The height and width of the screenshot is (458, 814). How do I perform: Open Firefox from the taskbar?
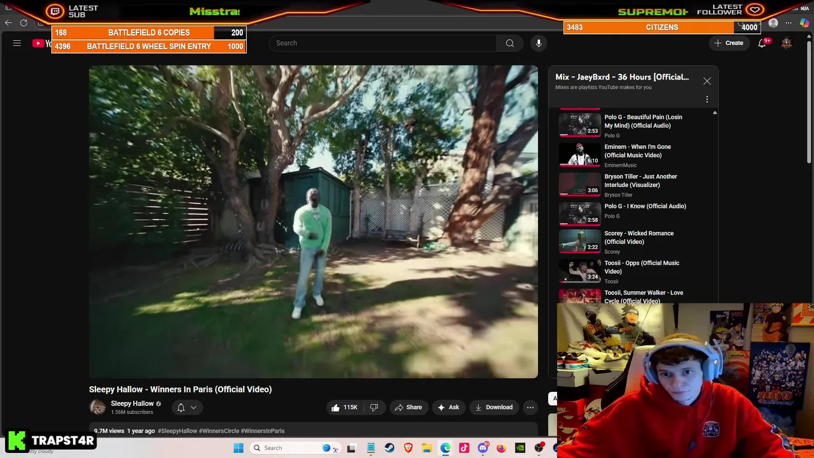(501, 448)
